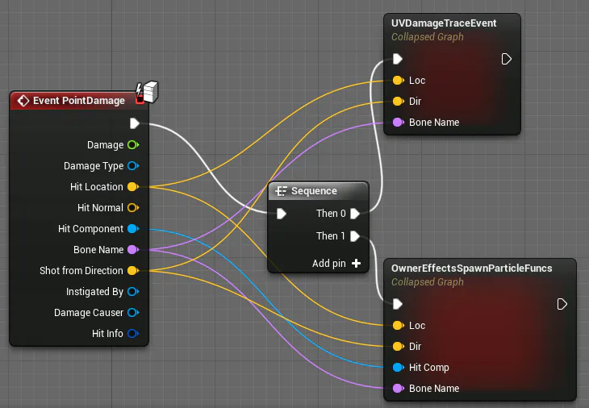Select the Sequence execution input pin
589x408 pixels.
click(282, 214)
